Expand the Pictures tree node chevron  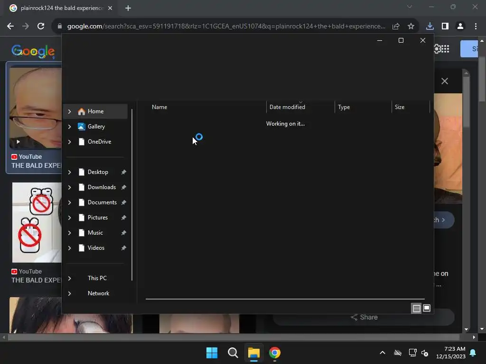click(x=70, y=218)
